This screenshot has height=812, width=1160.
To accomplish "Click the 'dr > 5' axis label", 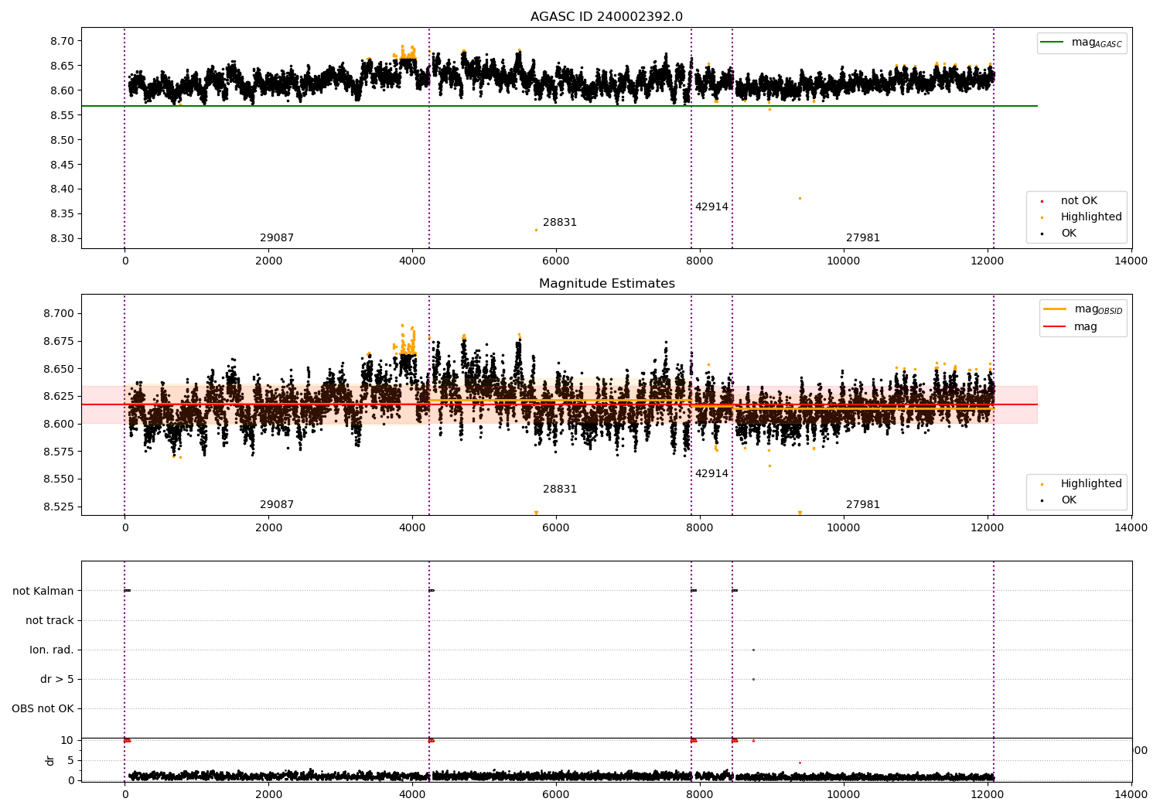I will pos(57,679).
